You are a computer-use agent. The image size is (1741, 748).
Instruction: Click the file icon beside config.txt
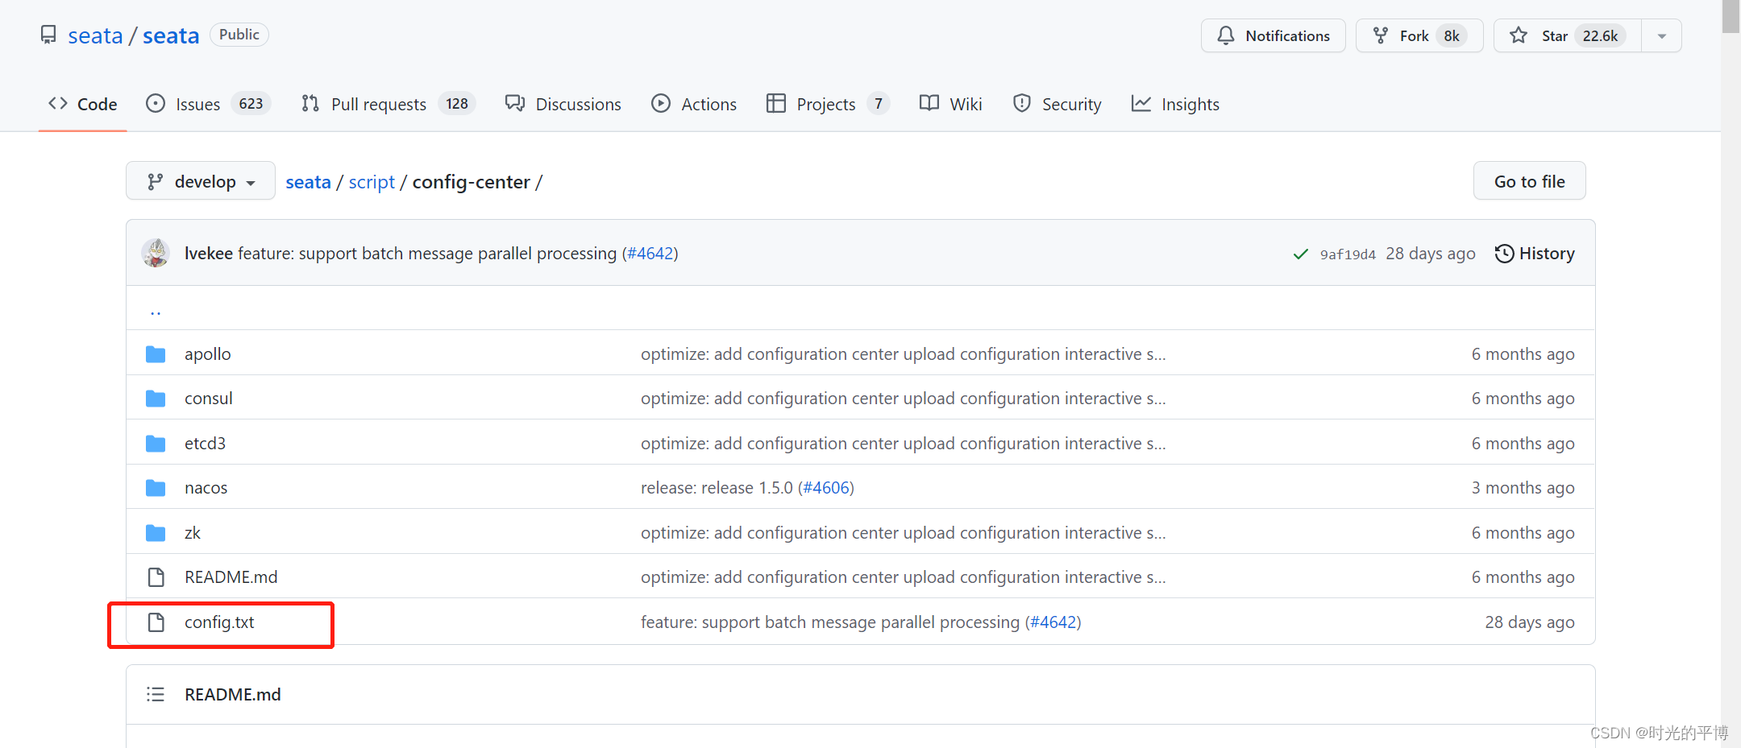(156, 622)
